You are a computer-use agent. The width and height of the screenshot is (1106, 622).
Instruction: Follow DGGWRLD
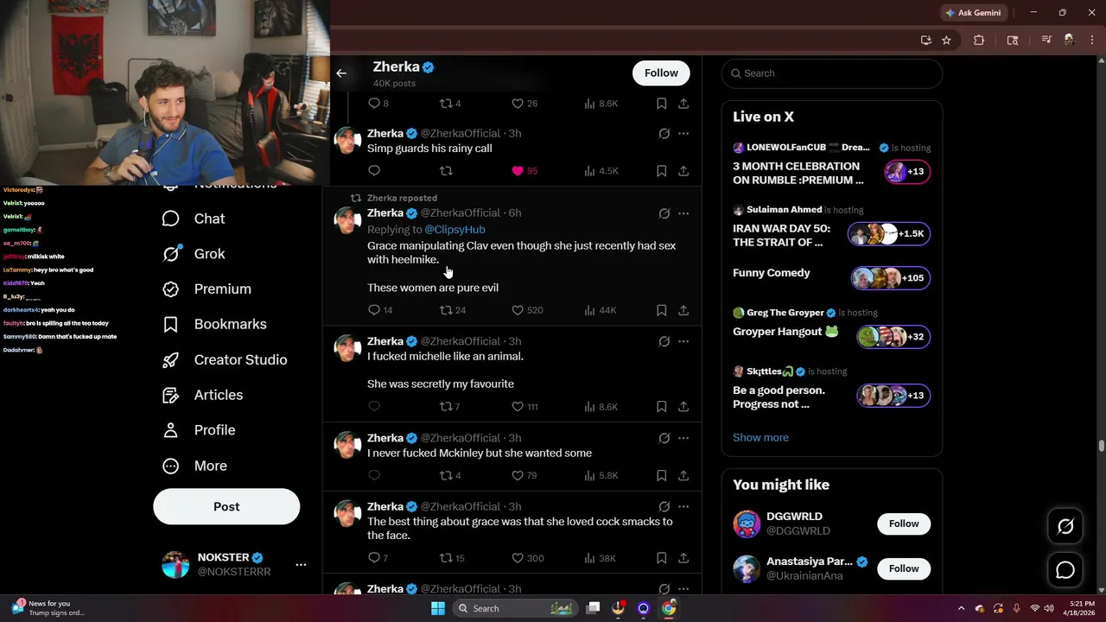coord(904,524)
